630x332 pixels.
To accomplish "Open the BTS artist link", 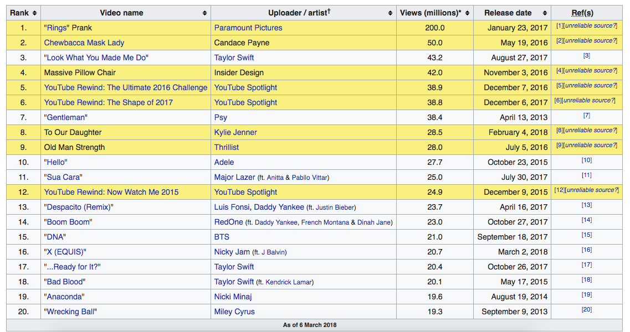I will (222, 237).
